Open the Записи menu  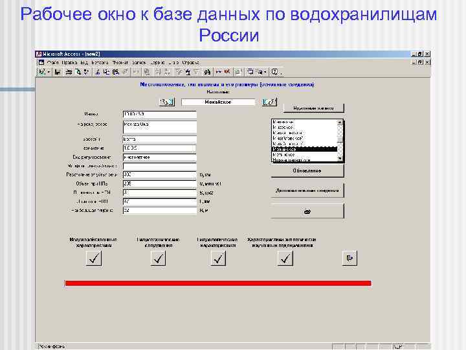139,63
